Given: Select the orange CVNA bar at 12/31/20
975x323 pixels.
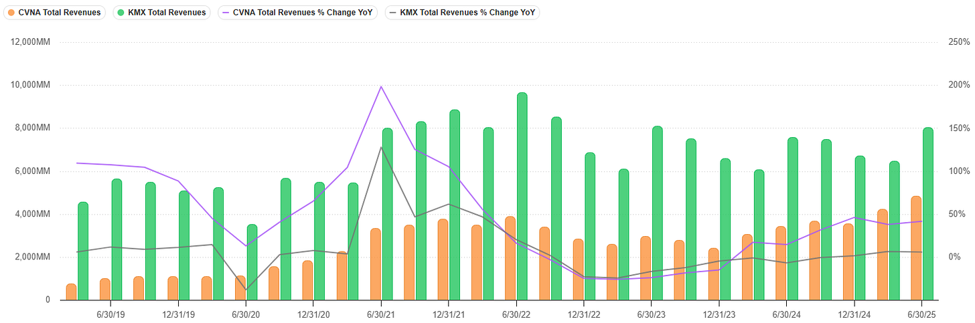Looking at the screenshot, I should coord(308,280).
